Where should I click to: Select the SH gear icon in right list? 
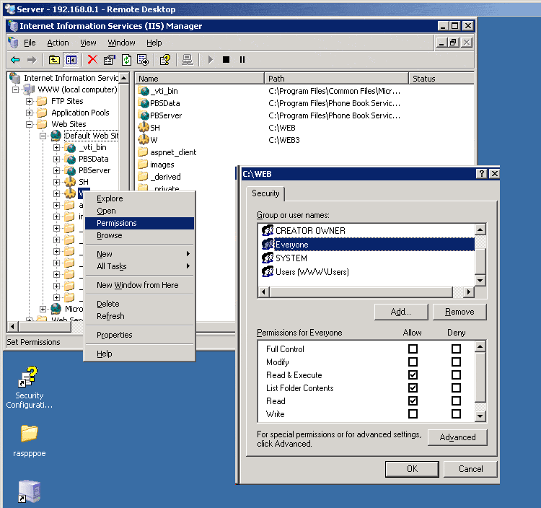click(x=144, y=128)
